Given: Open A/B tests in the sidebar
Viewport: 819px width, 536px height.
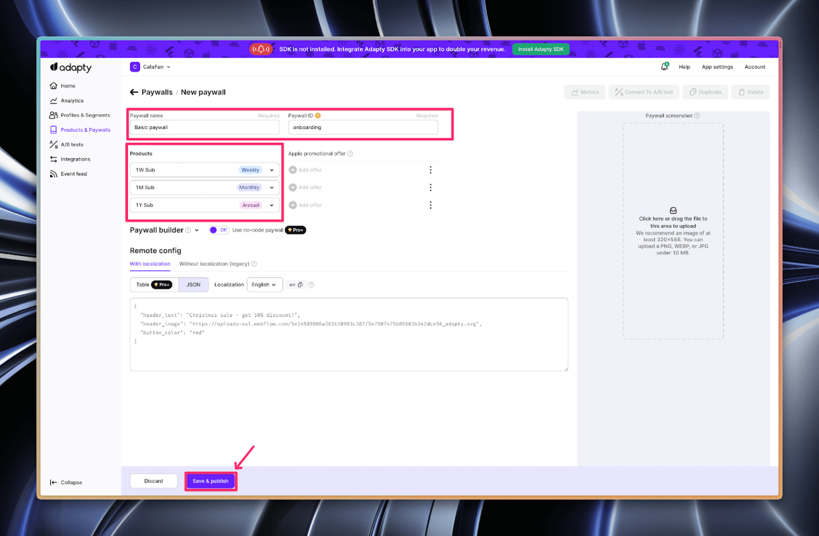Looking at the screenshot, I should [x=71, y=145].
